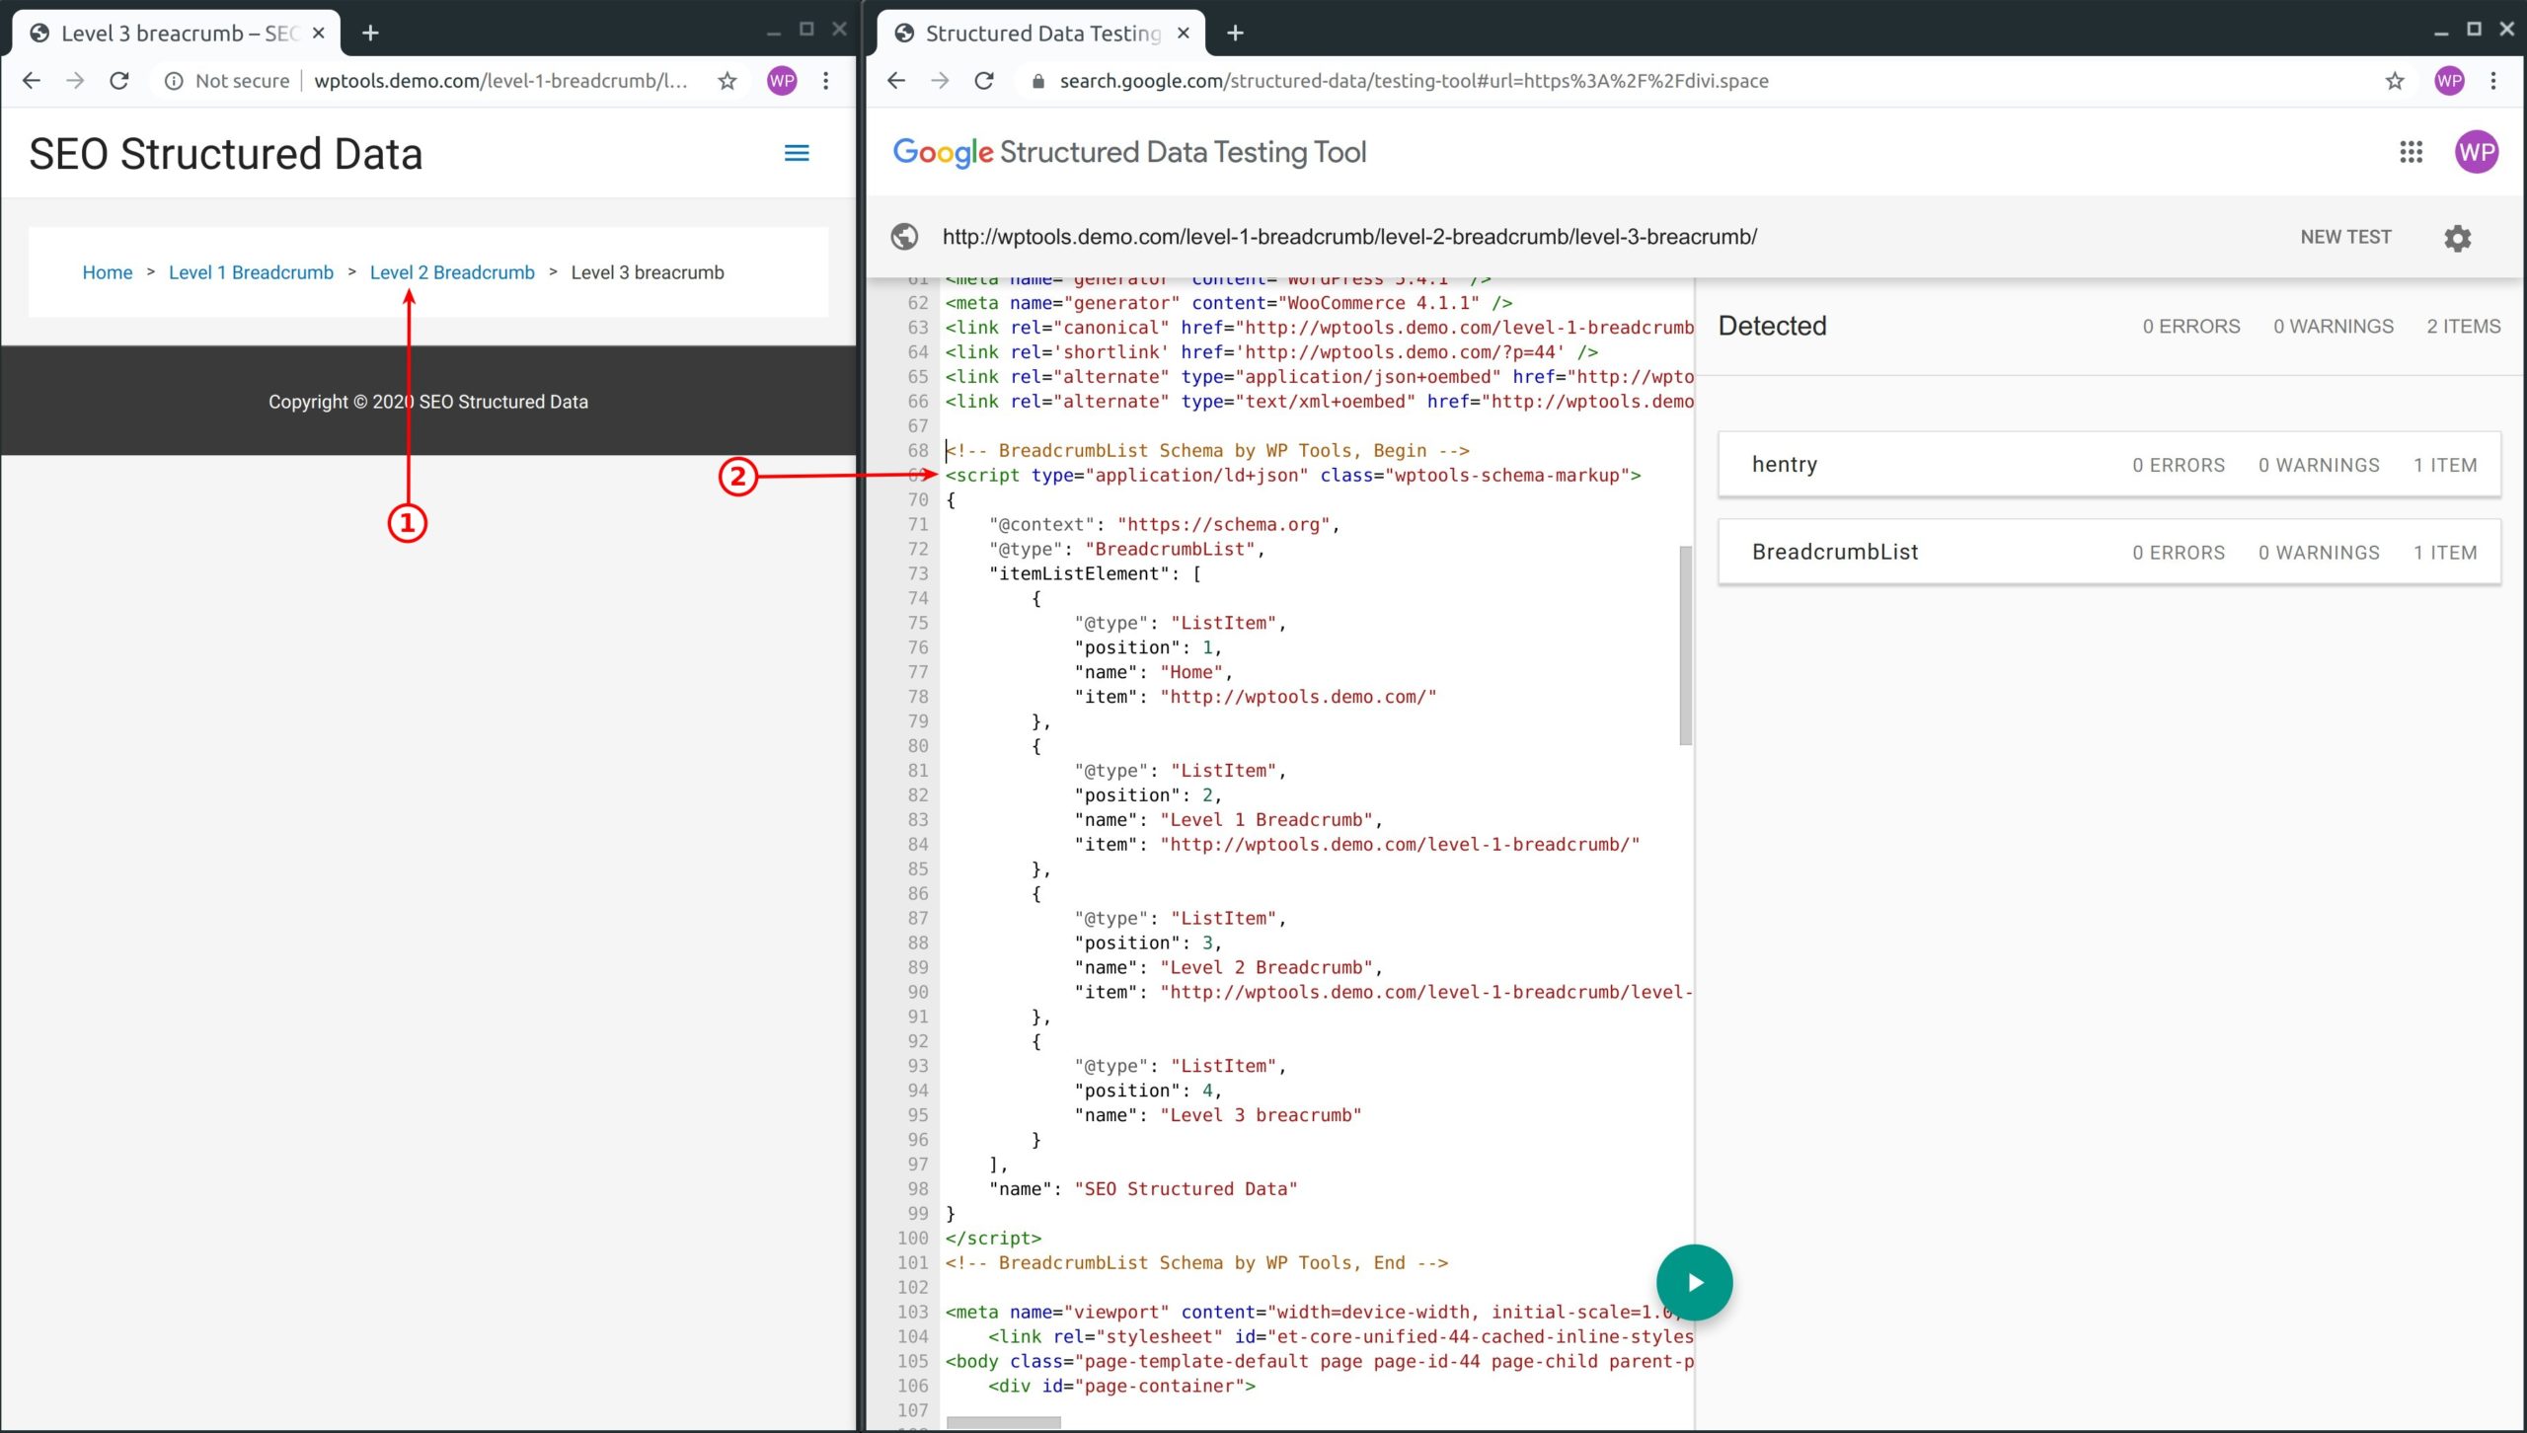Open hamburger menu on SEO Structured Data site
This screenshot has height=1433, width=2527.
tap(797, 153)
